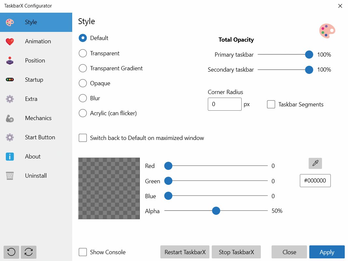This screenshot has width=348, height=261.
Task: Click the traffic light Startup icon
Action: pos(10,79)
